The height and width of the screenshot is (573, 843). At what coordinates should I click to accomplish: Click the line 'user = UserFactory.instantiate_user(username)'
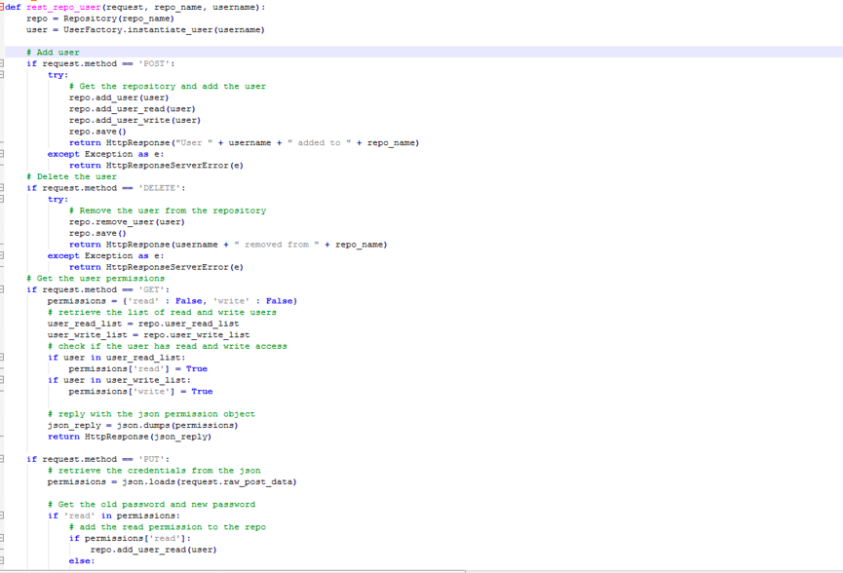(x=145, y=29)
